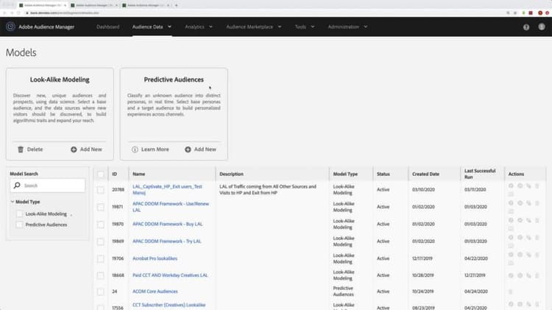Open the user profile icon

(542, 27)
